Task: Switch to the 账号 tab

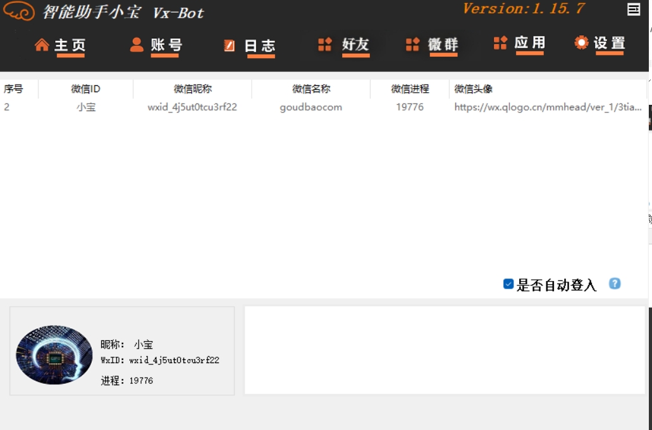Action: click(166, 45)
